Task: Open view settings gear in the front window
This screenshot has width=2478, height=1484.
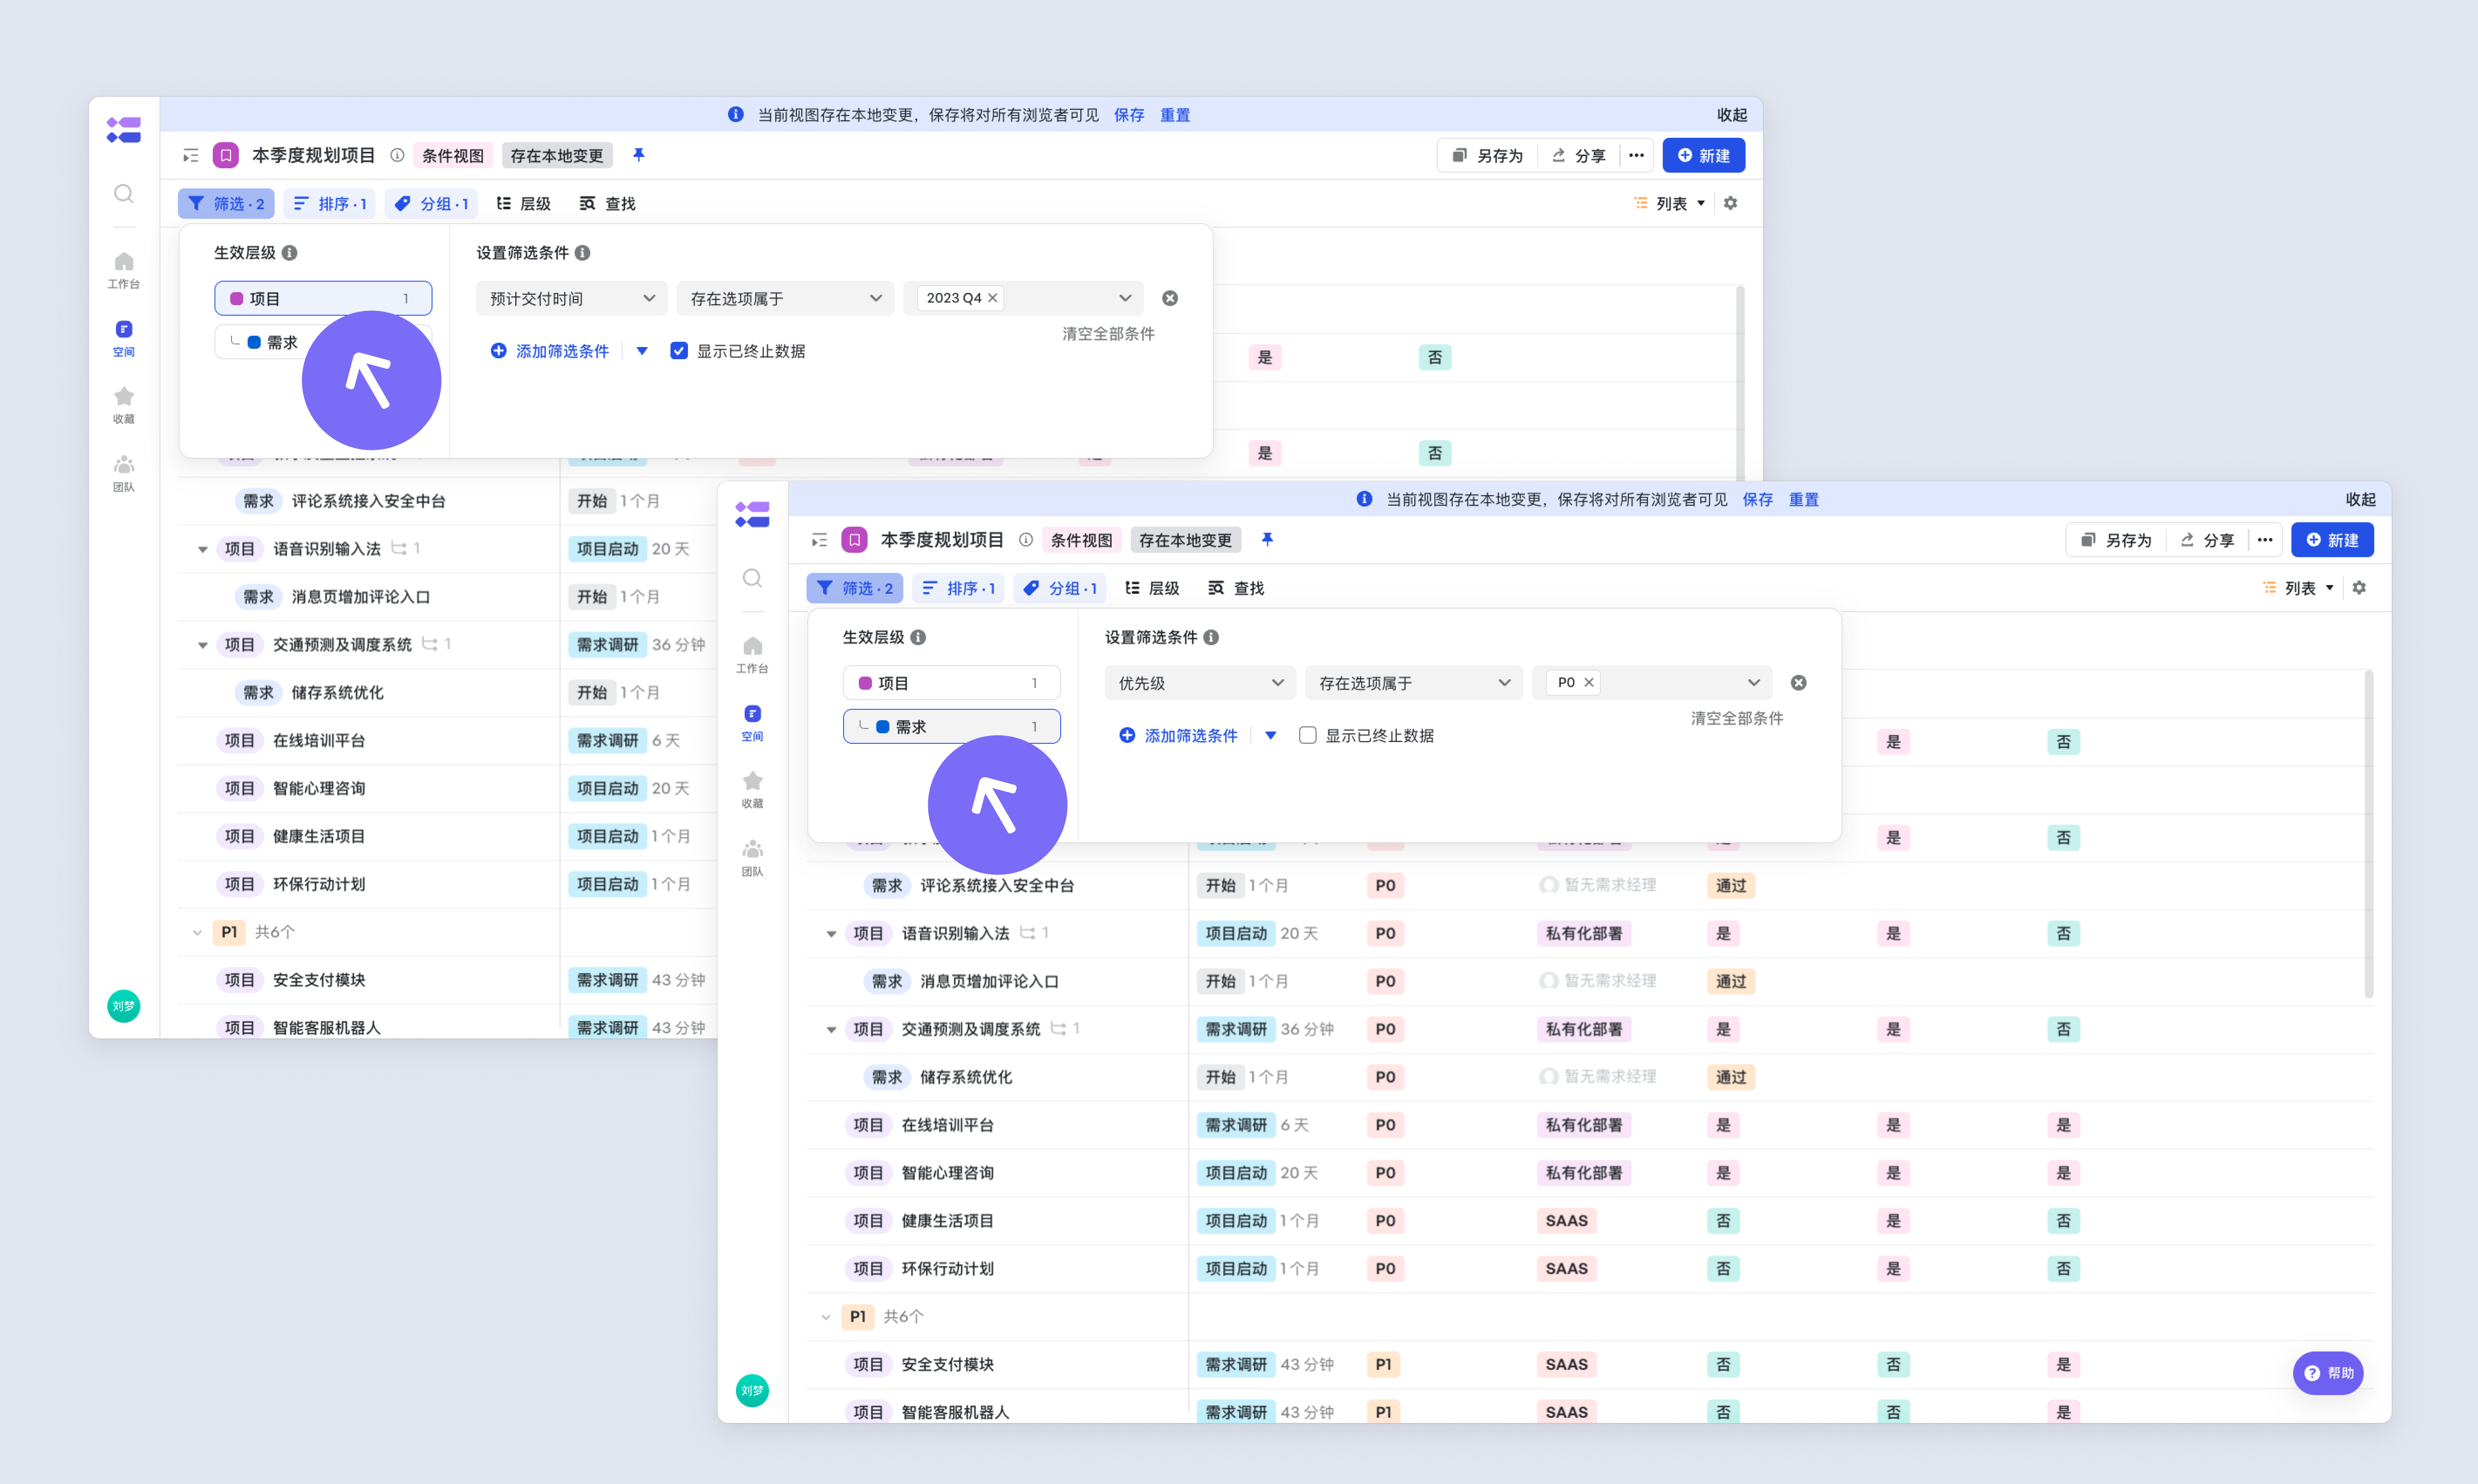Action: 2359,588
